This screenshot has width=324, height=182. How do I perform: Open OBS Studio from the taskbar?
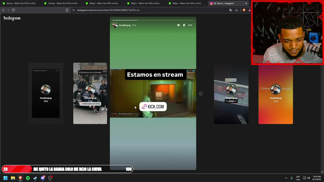(50, 178)
